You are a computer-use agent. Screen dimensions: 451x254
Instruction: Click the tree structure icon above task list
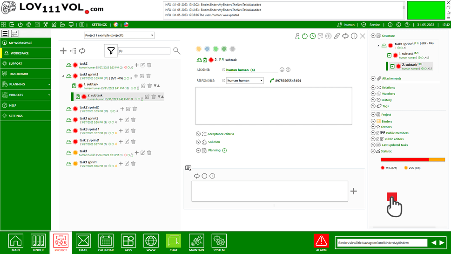click(x=73, y=51)
